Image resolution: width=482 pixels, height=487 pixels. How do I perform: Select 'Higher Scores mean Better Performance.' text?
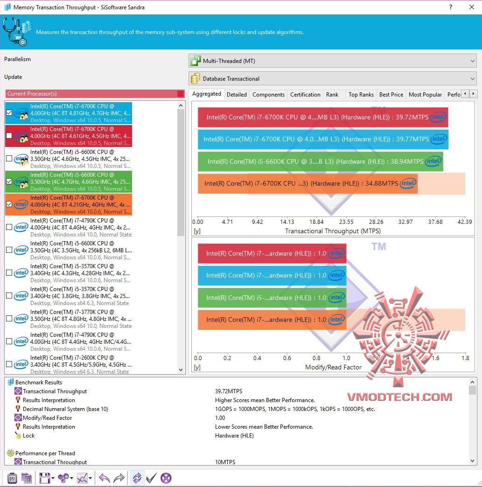click(265, 400)
